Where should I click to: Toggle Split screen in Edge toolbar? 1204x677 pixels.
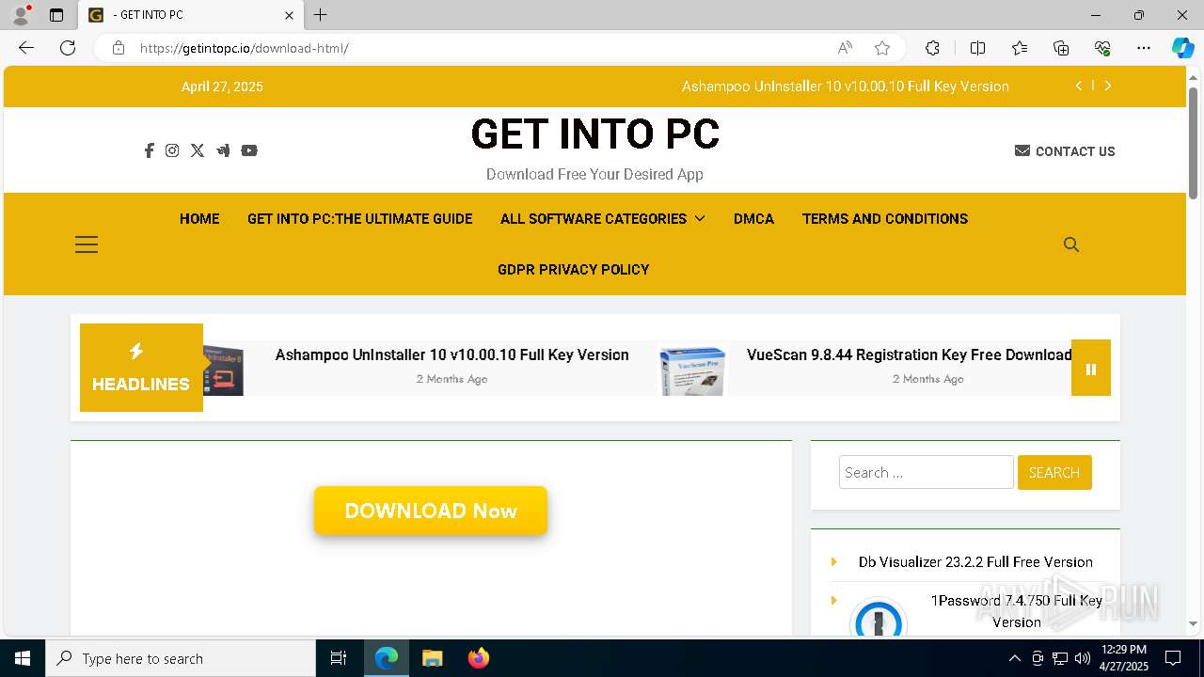point(977,48)
